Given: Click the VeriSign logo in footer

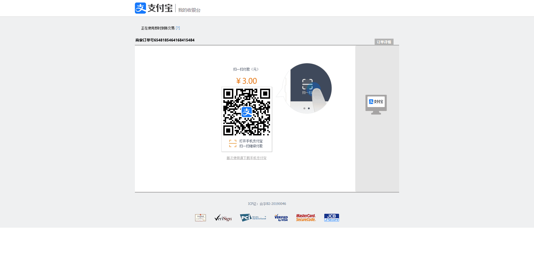Looking at the screenshot, I should click(223, 218).
